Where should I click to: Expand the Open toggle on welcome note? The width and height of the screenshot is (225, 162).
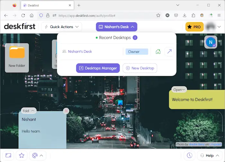(179, 90)
